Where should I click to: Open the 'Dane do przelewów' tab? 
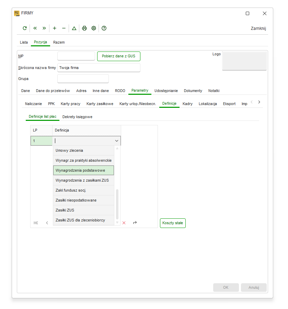point(53,91)
